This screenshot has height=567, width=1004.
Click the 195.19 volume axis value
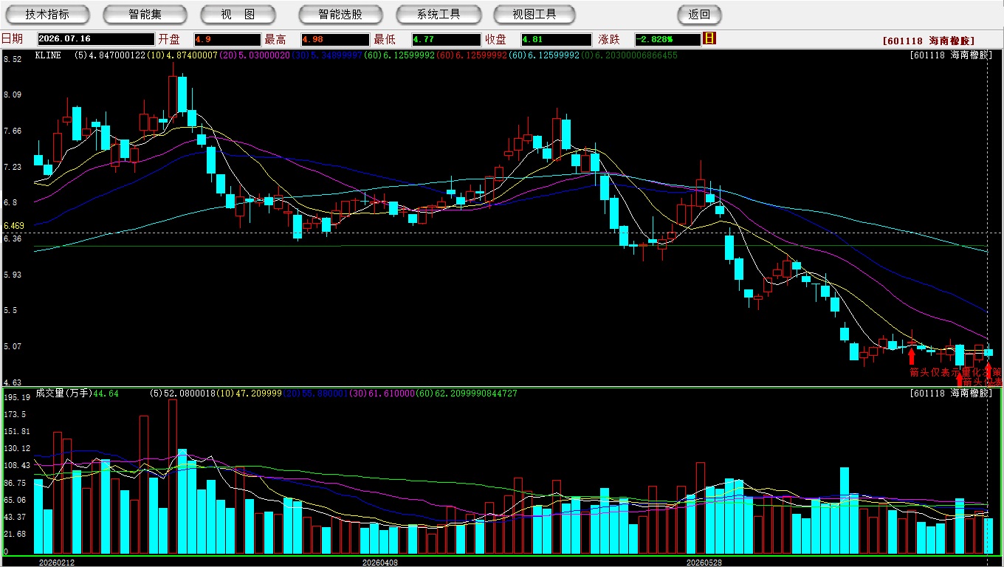coord(16,397)
